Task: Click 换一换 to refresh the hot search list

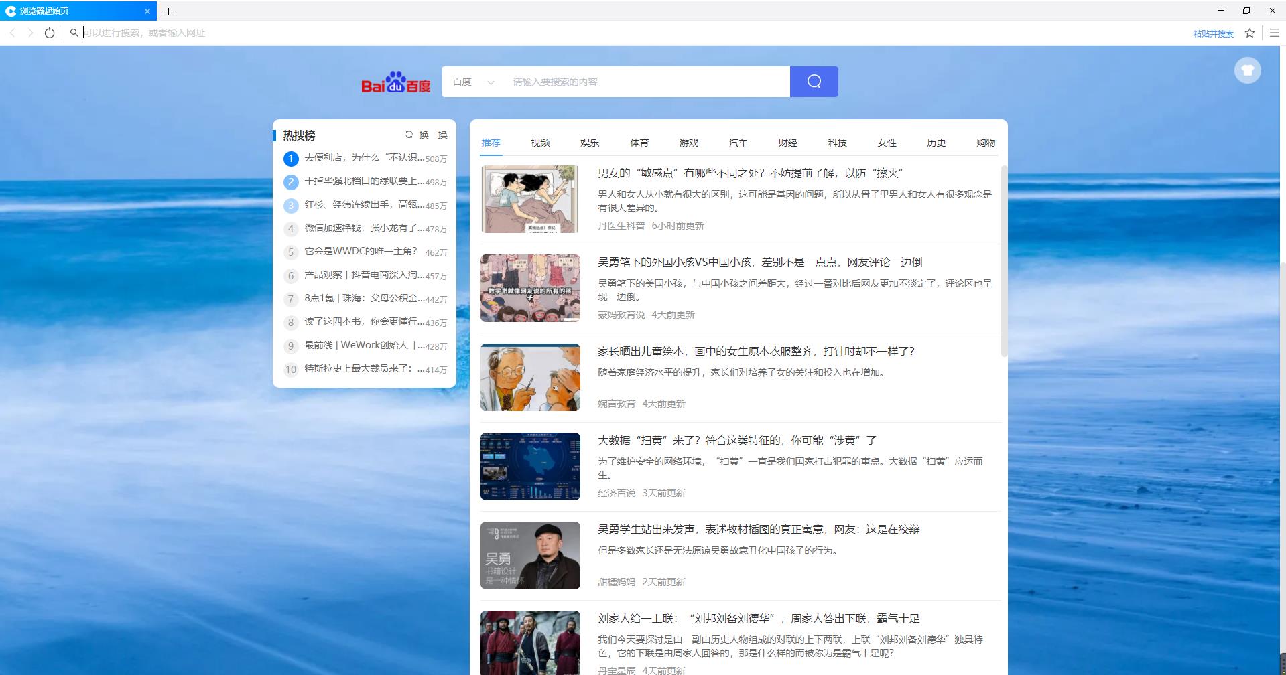Action: tap(425, 135)
